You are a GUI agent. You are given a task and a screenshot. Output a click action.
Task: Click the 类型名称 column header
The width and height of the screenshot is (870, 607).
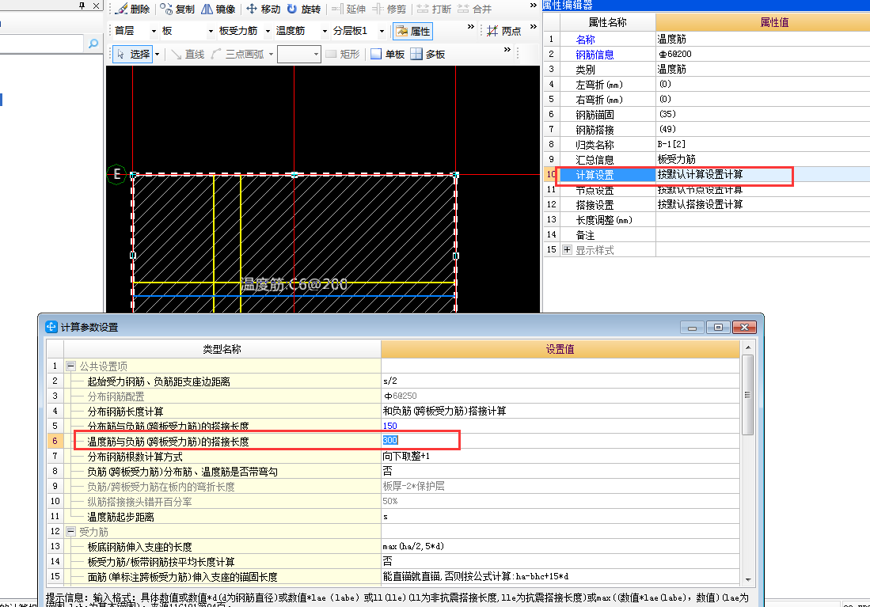(222, 349)
